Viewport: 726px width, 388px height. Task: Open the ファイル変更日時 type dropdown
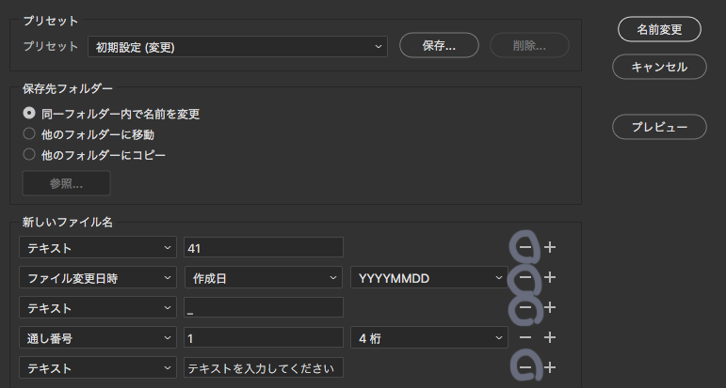point(98,277)
